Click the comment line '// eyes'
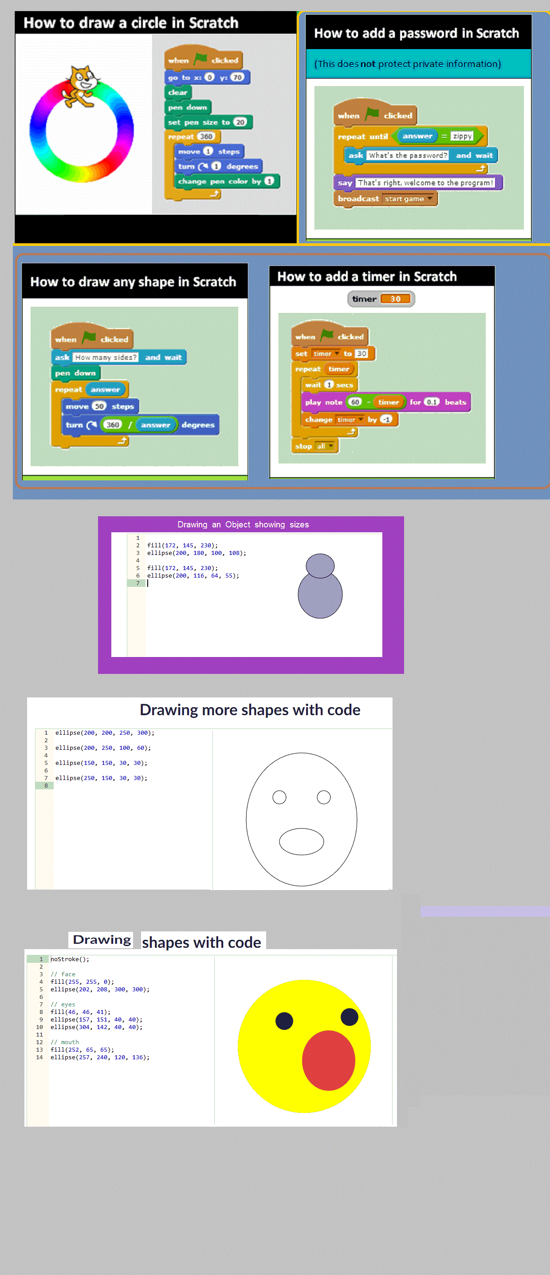This screenshot has height=1275, width=550. [63, 1004]
